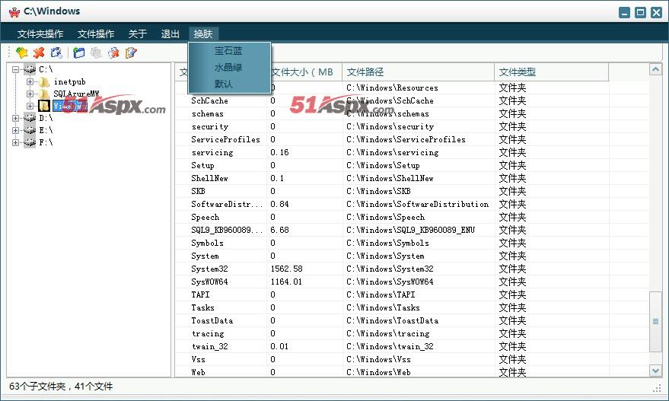Viewport: 669px width, 401px height.
Task: Click the C:\Windows\SoftwareDistribution path cell
Action: (x=418, y=204)
